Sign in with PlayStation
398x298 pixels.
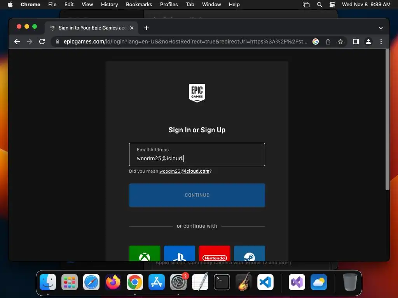(180, 253)
